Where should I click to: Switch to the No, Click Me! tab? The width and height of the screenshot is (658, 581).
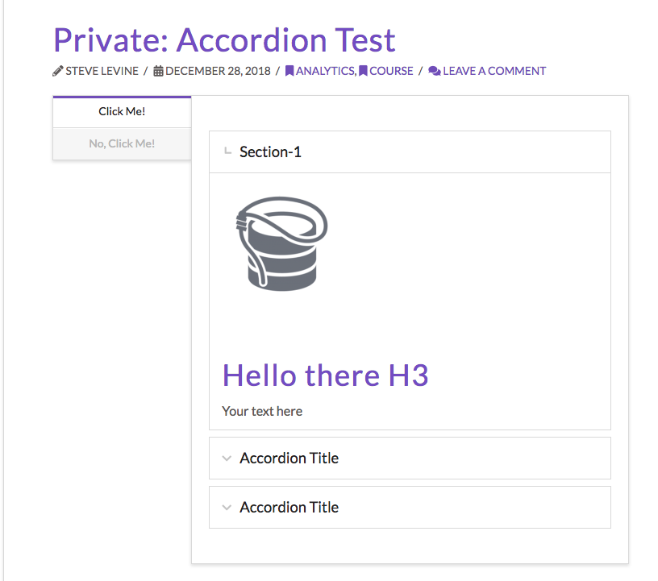(x=122, y=144)
